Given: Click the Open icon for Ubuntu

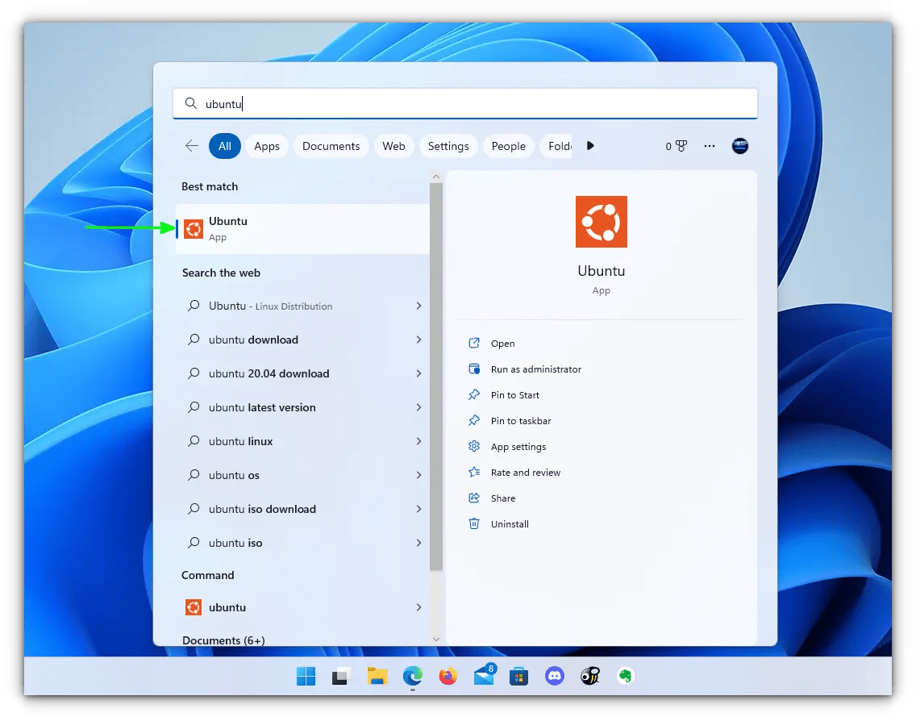Looking at the screenshot, I should 474,343.
